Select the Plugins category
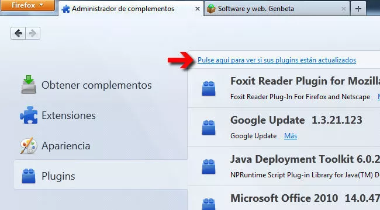The image size is (380, 210). click(101, 174)
